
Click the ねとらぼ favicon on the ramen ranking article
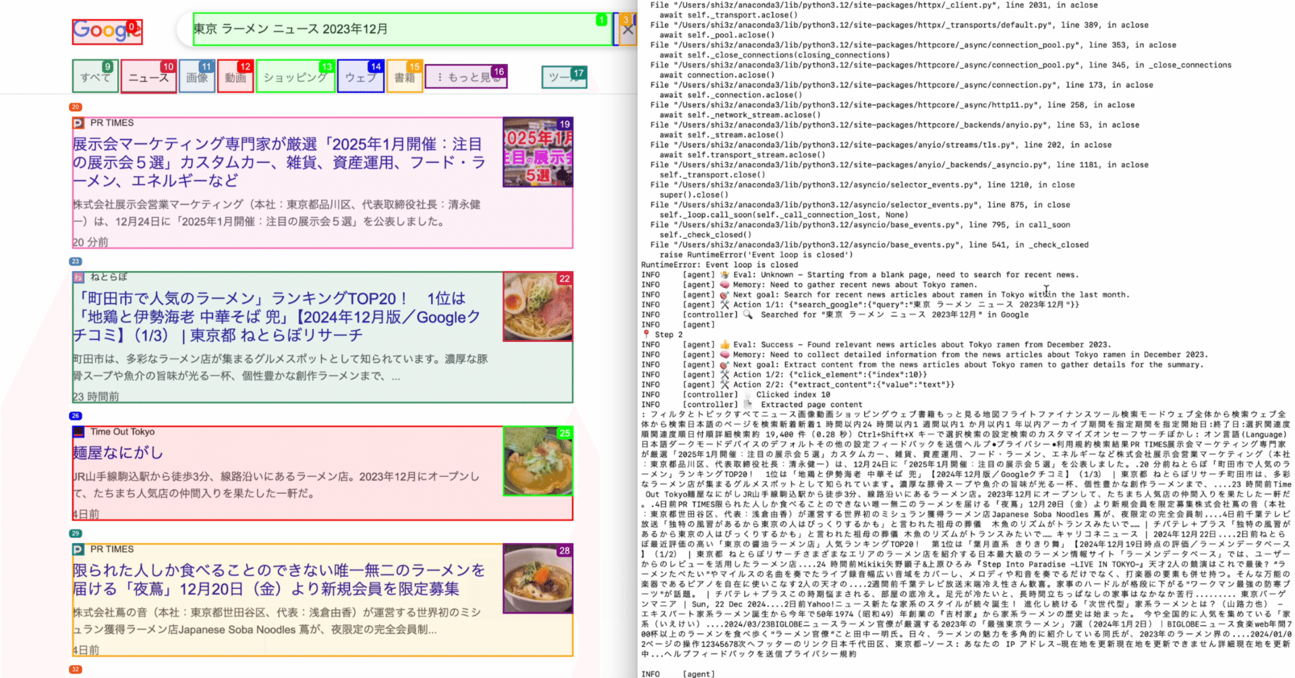(78, 277)
